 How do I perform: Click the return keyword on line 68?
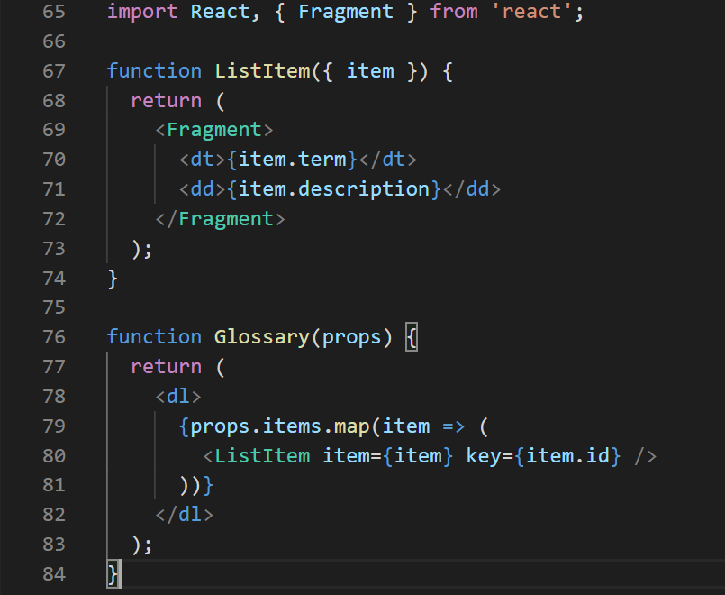pos(165,100)
